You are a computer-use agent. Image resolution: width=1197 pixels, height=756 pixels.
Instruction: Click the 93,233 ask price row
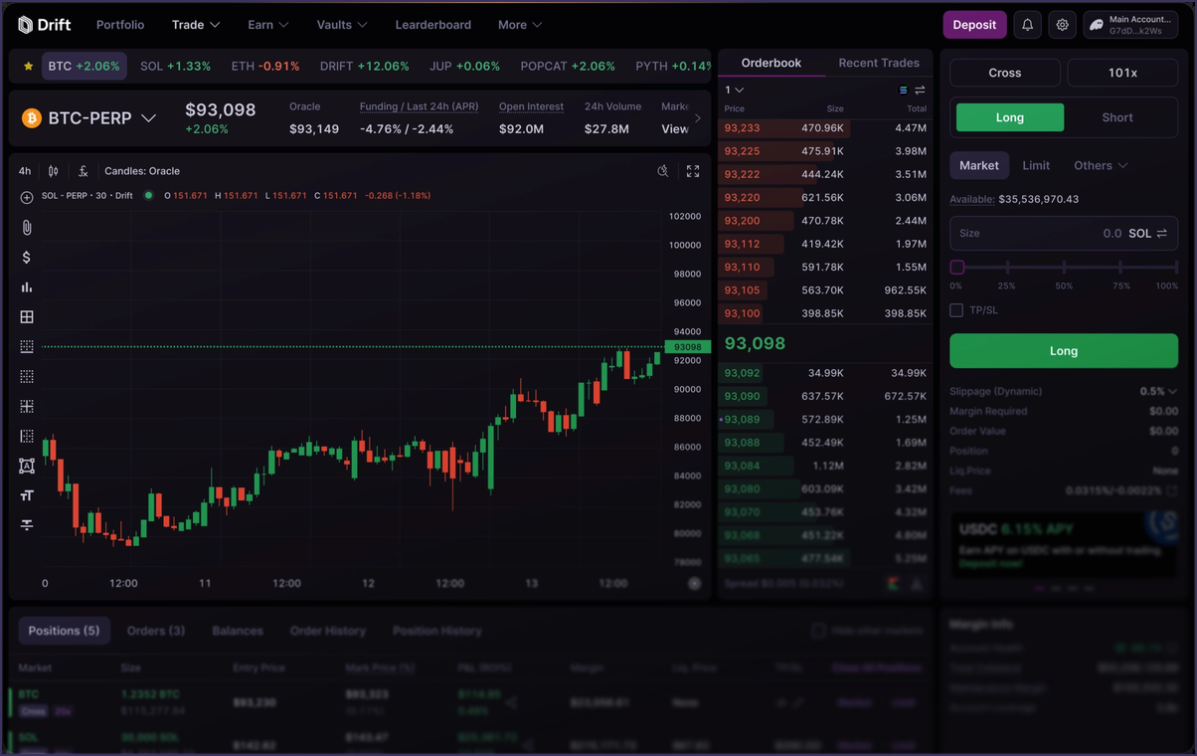pos(825,128)
